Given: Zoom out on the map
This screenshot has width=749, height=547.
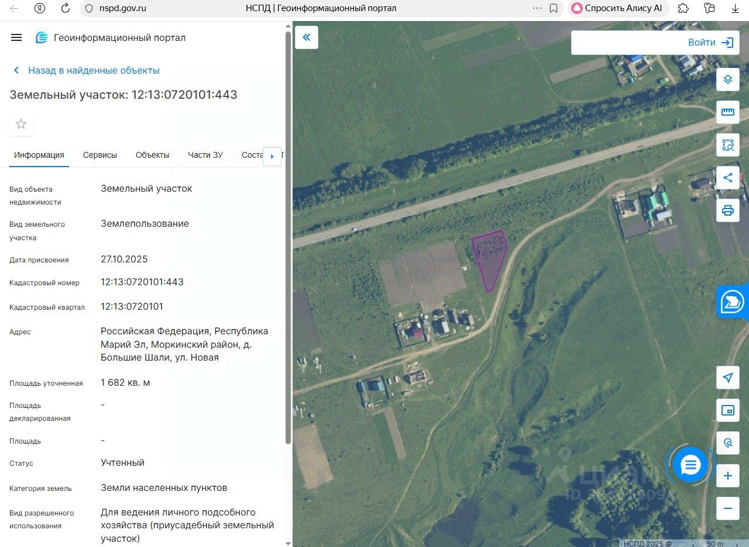Looking at the screenshot, I should pyautogui.click(x=728, y=508).
